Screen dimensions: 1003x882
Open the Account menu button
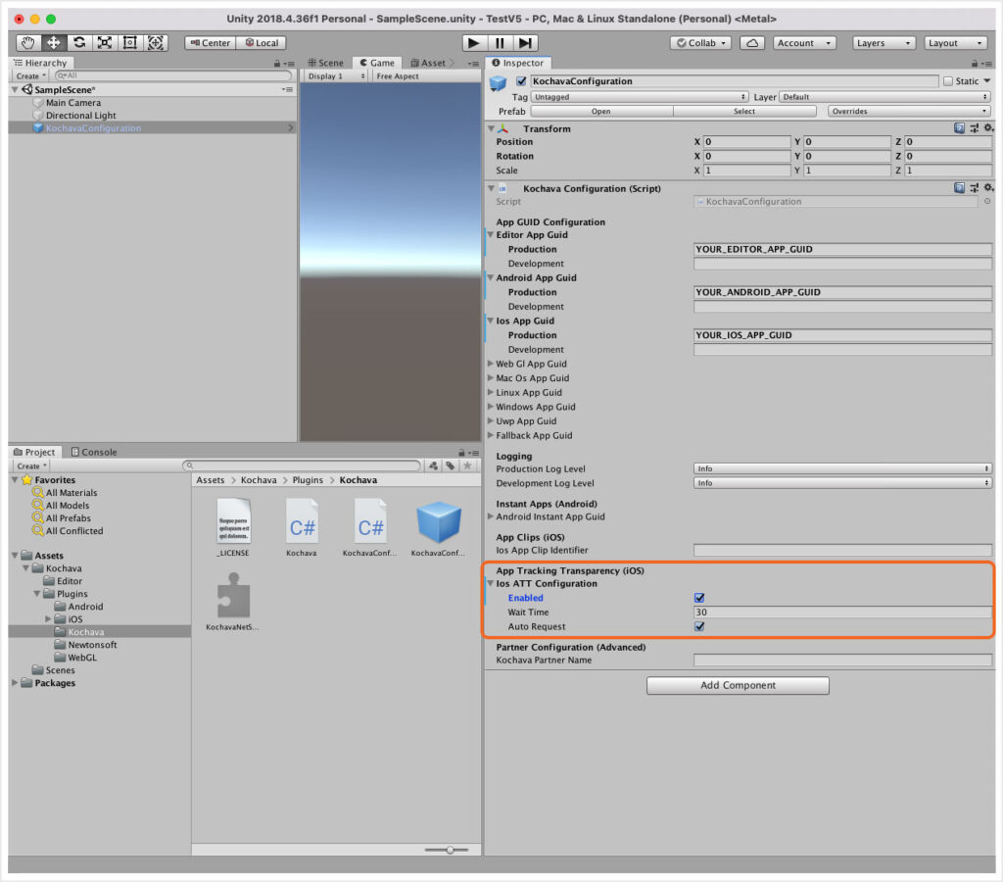pos(804,43)
